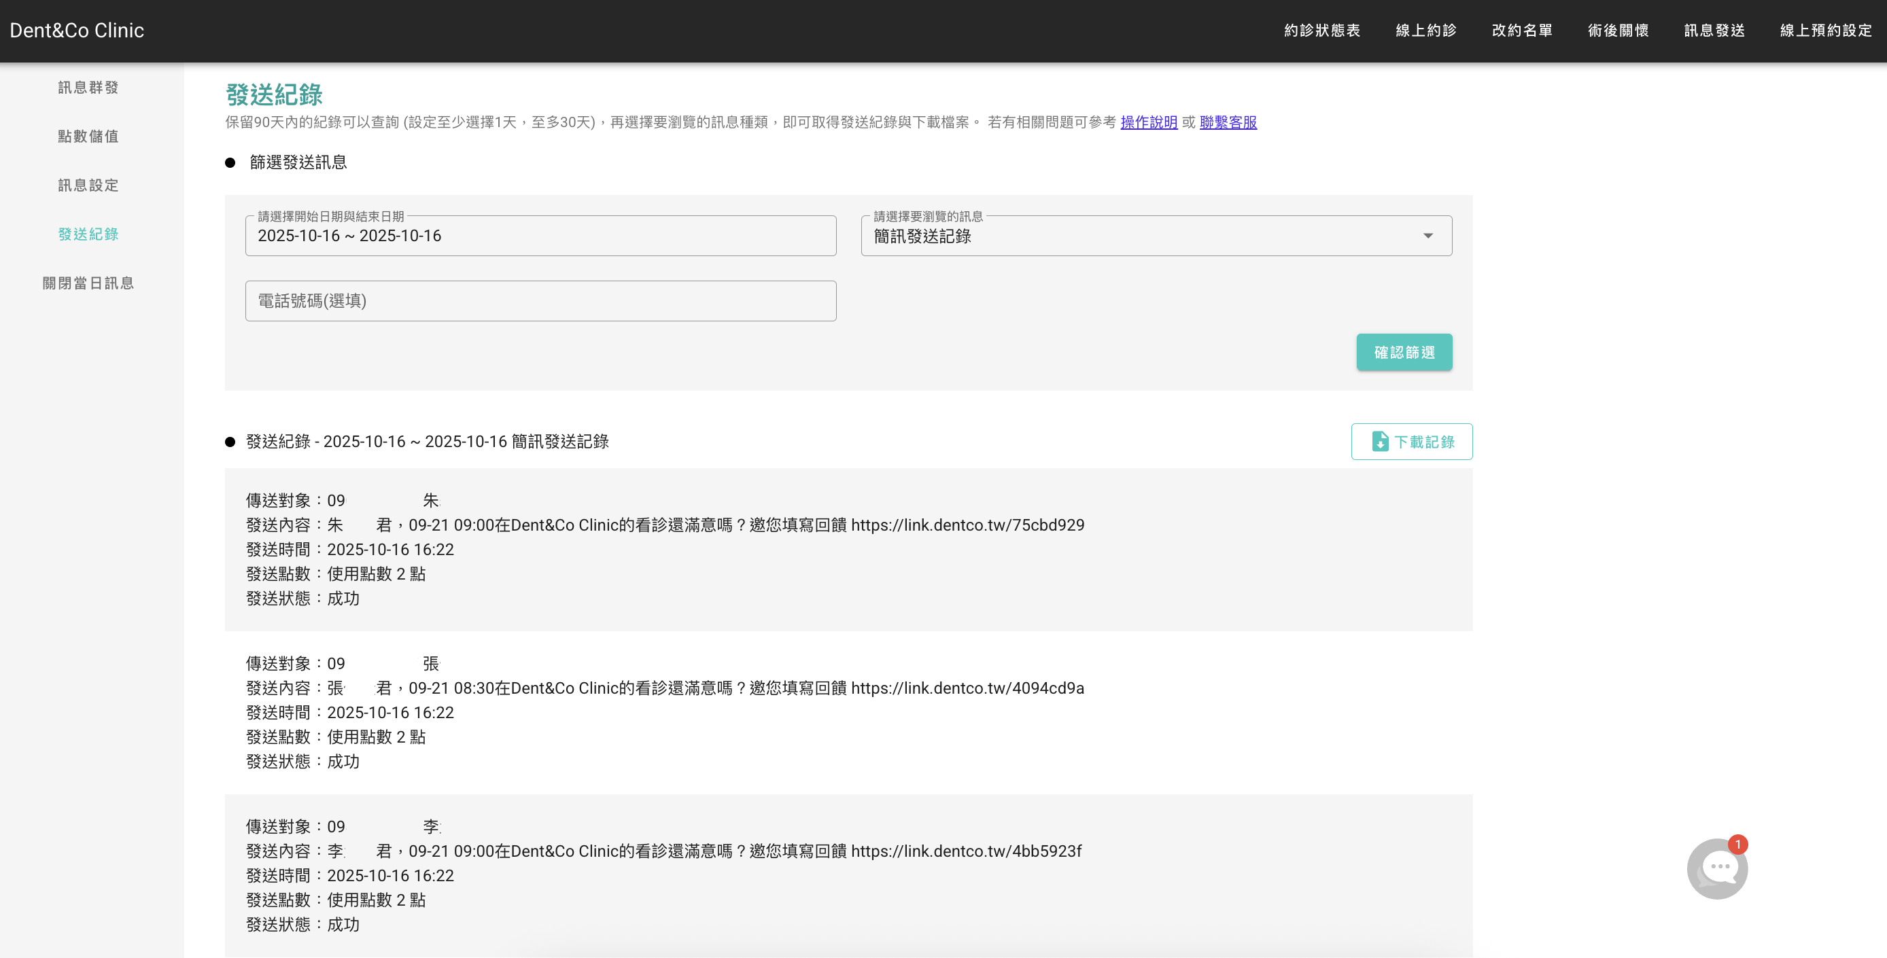Open 線上約診 from the navigation bar
This screenshot has height=958, width=1887.
point(1425,30)
